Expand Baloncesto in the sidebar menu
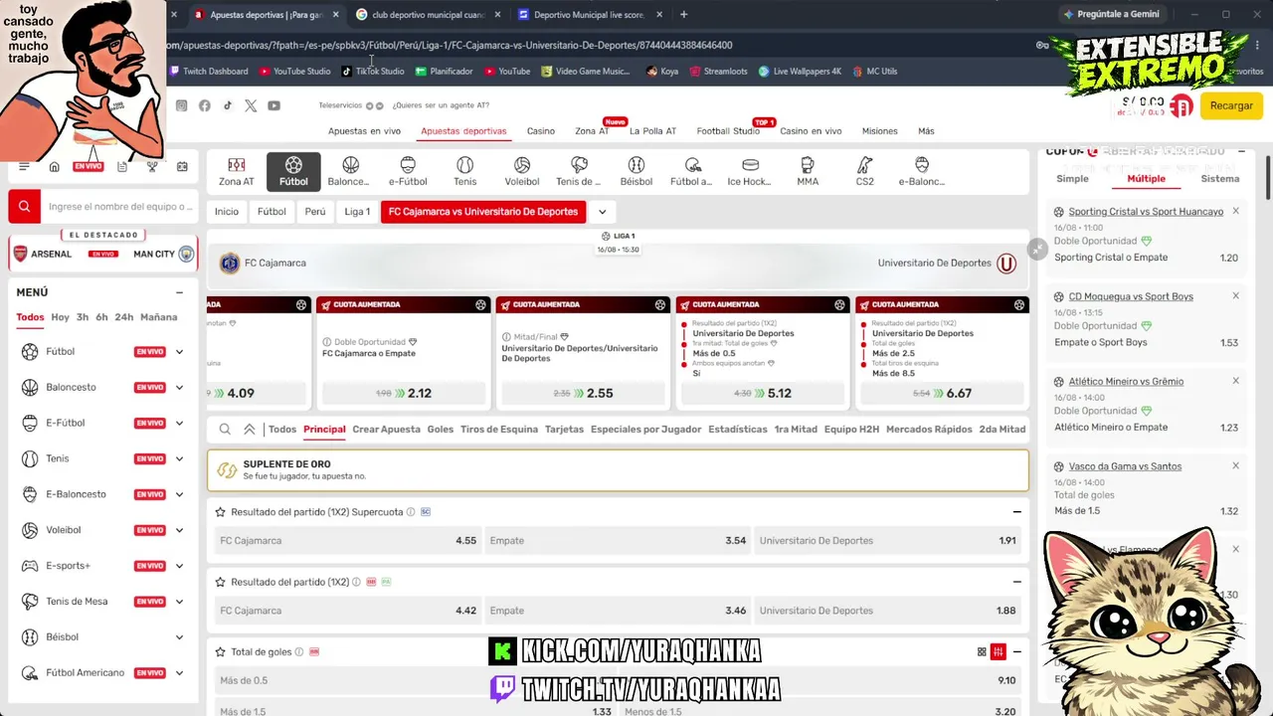Image resolution: width=1273 pixels, height=716 pixels. point(179,388)
